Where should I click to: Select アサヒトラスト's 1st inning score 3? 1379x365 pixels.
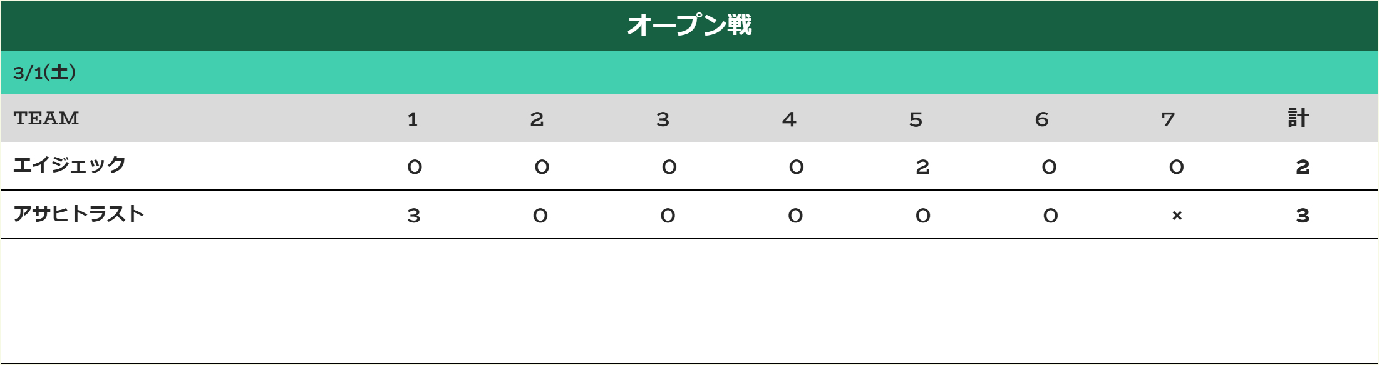point(413,216)
